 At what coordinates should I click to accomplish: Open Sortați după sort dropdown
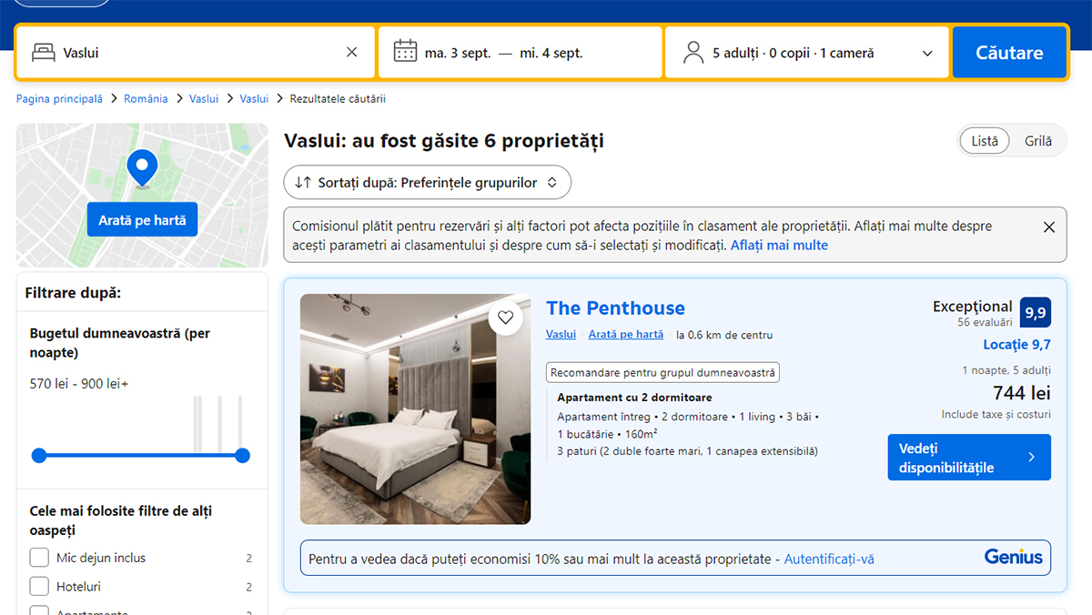click(x=428, y=182)
